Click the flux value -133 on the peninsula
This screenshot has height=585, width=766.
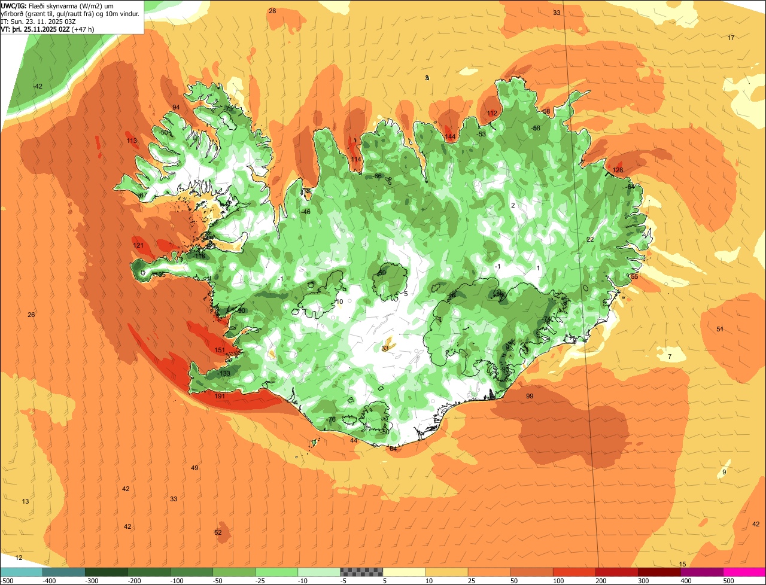click(224, 373)
